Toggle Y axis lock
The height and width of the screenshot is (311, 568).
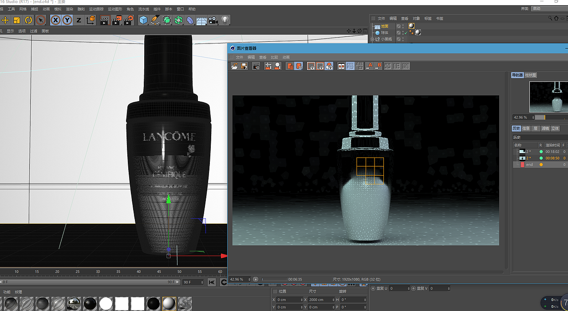67,20
